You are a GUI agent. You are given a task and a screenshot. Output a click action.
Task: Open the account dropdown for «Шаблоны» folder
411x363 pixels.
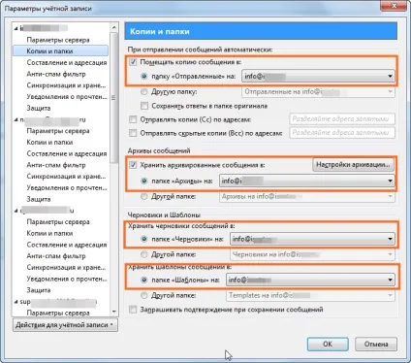(310, 280)
